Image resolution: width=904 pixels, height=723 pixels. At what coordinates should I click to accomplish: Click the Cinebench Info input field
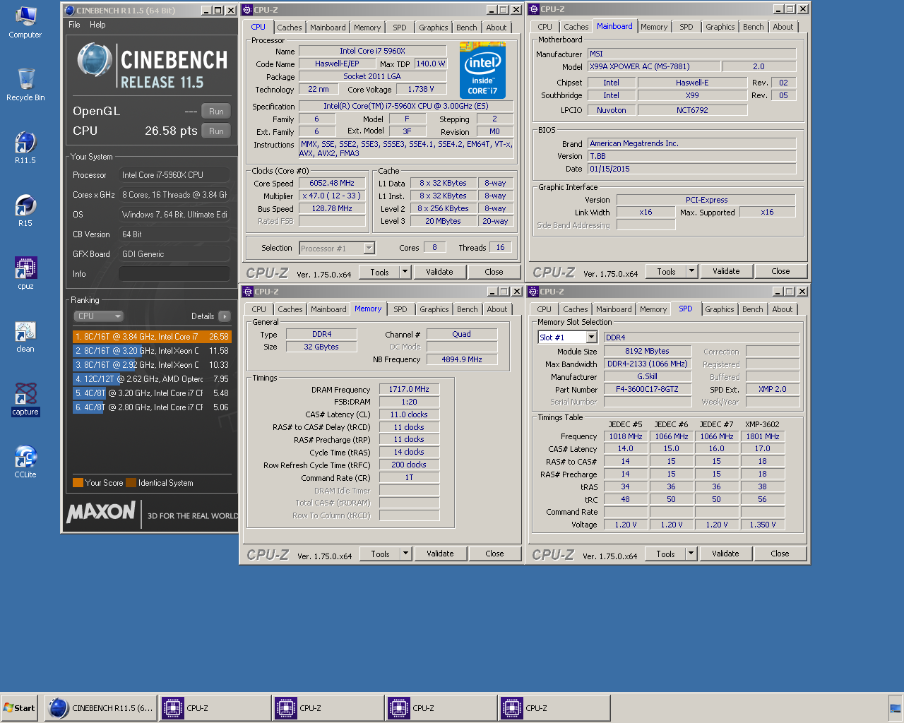tap(174, 274)
